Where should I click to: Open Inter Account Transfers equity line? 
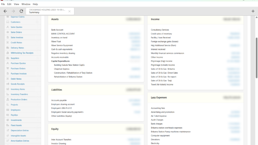pos(61,140)
